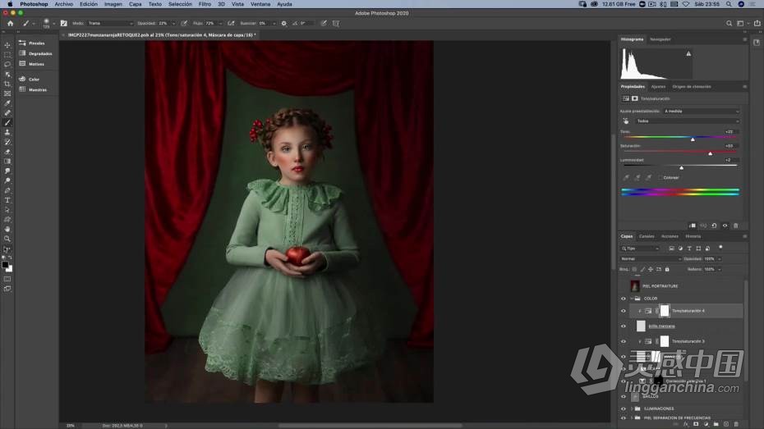Toggle visibility of COLOR group
The image size is (764, 429).
tap(624, 299)
